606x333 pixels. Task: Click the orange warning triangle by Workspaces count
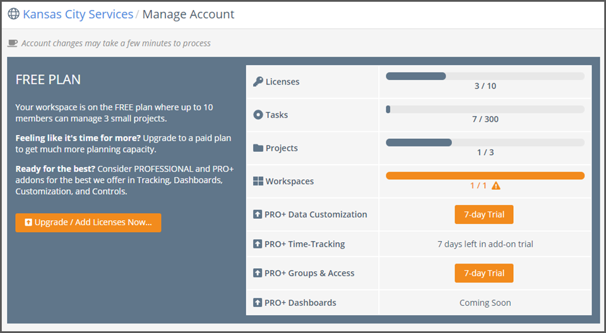[x=496, y=185]
